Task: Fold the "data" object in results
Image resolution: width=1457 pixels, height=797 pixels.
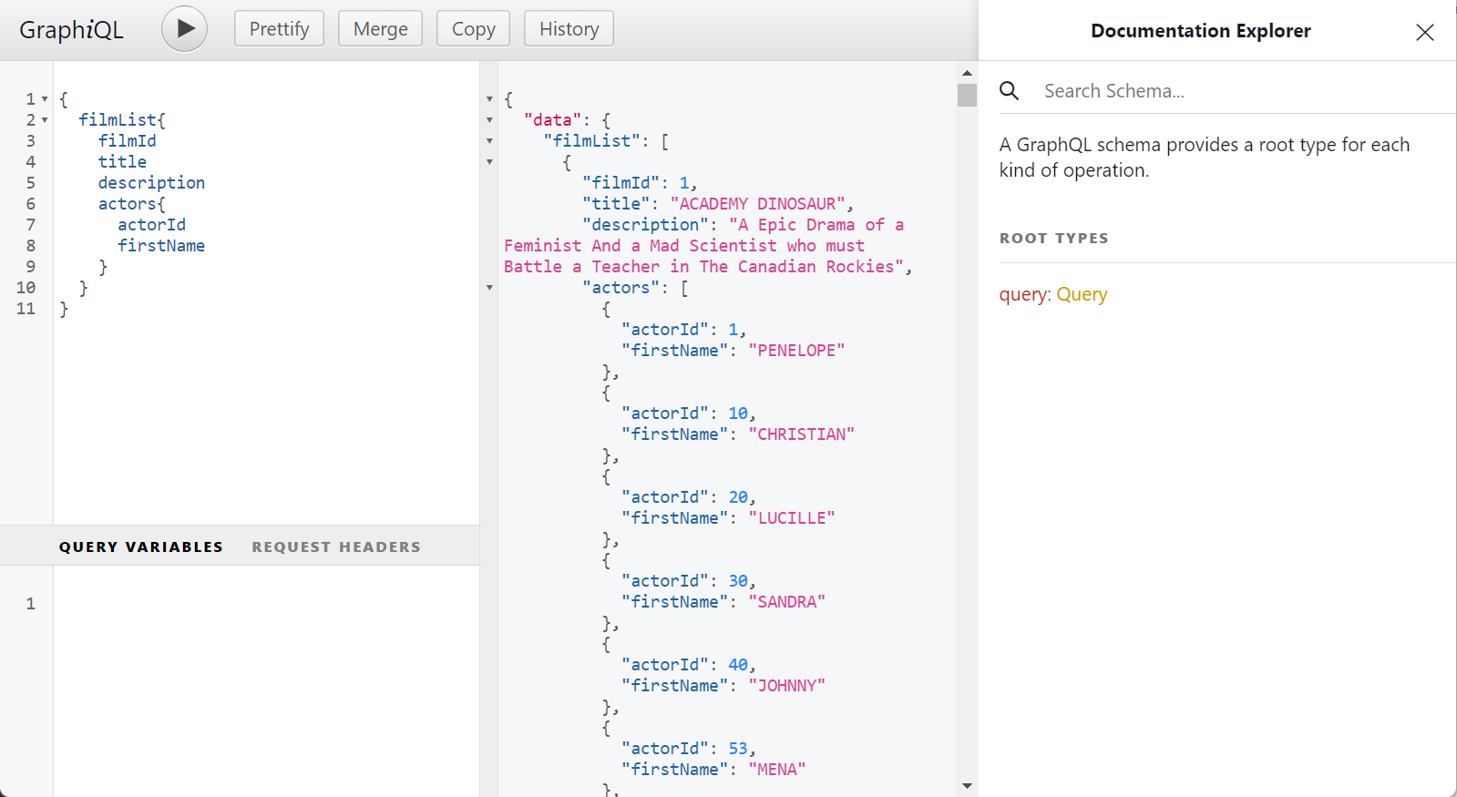Action: pos(489,120)
